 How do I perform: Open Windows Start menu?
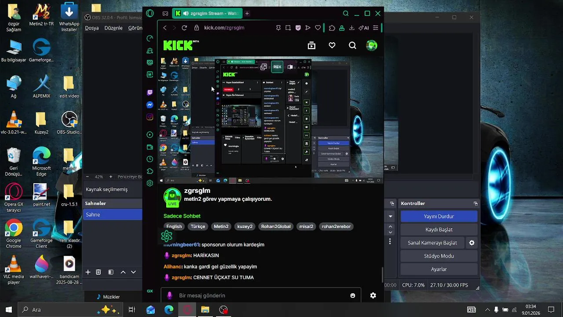9,310
